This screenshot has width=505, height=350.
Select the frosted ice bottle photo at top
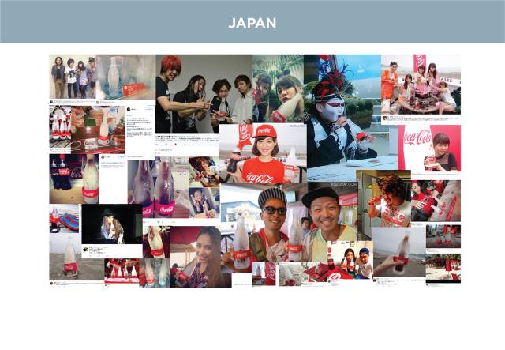coord(125,77)
